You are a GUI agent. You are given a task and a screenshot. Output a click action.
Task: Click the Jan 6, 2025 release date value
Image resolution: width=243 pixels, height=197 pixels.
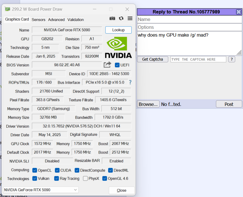45,56
